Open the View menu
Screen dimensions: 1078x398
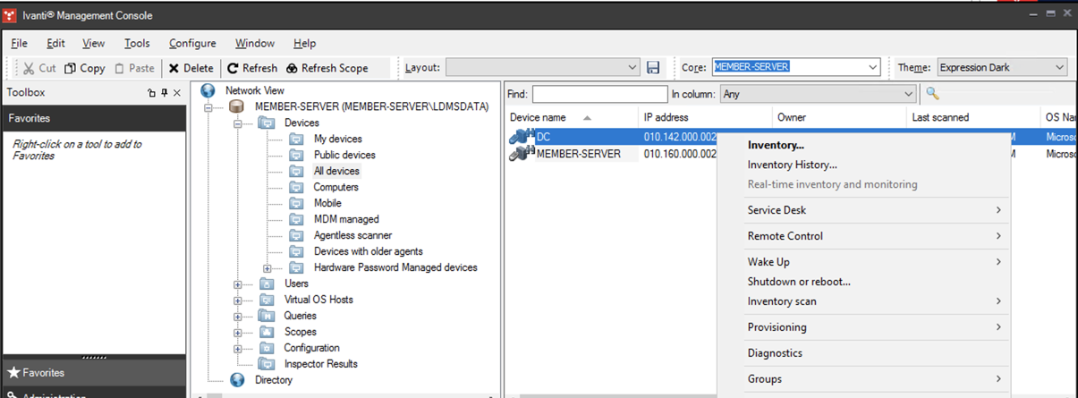(93, 43)
